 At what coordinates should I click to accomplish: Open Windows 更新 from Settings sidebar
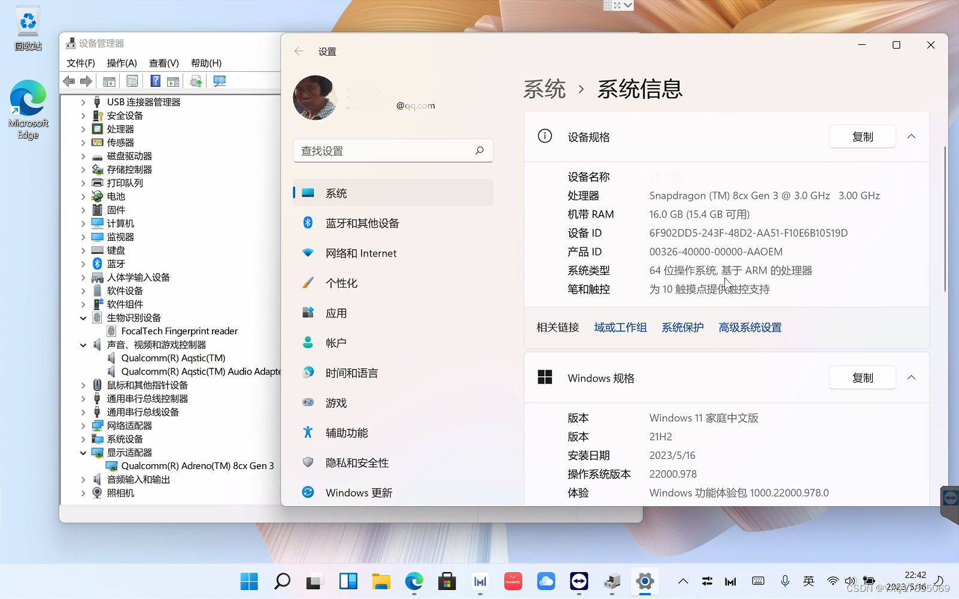(359, 492)
